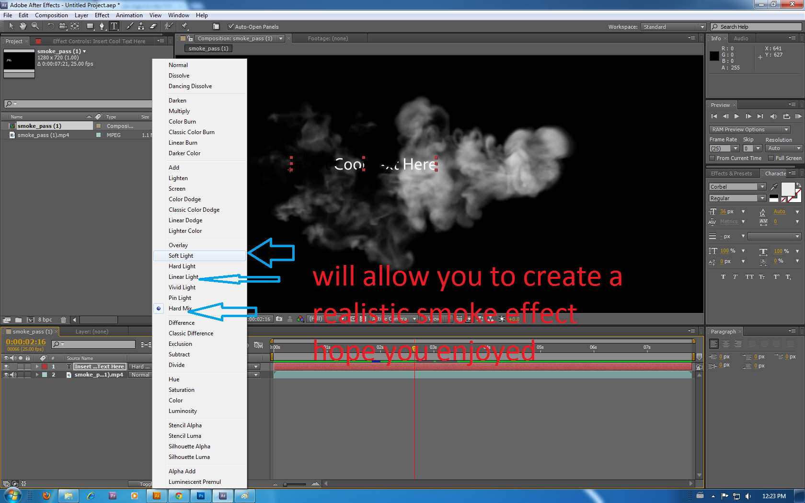Click the trash delete icon in Project panel
This screenshot has width=805, height=503.
63,320
